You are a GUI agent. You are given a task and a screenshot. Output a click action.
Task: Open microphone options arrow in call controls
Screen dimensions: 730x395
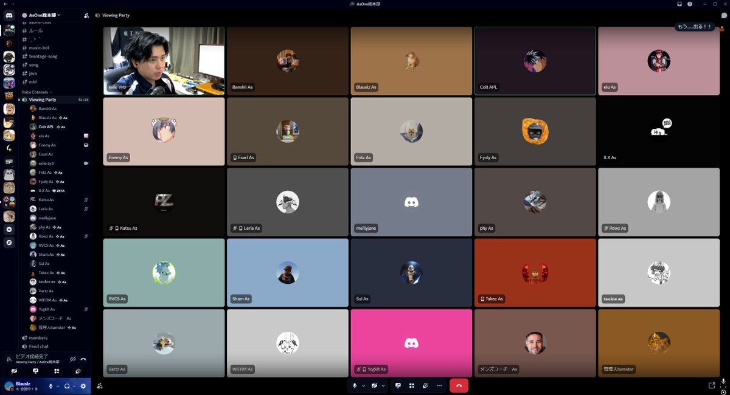click(x=363, y=385)
